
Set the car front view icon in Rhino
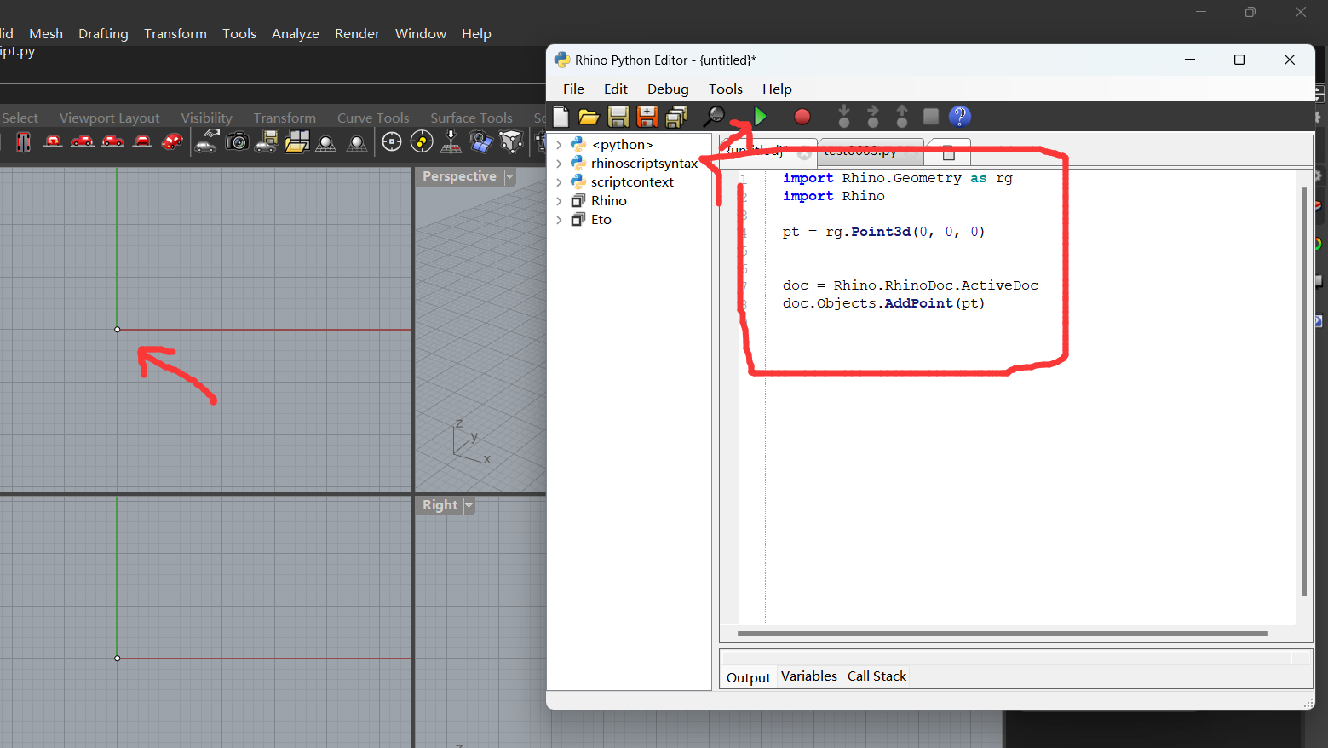(x=53, y=141)
